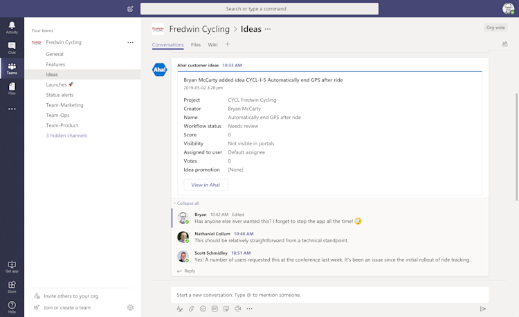Click 'Not visible in portals' value
519x317 pixels.
pyautogui.click(x=251, y=143)
